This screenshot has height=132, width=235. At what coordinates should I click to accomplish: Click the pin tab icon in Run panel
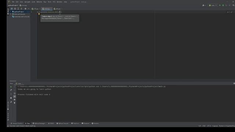(x=11, y=102)
